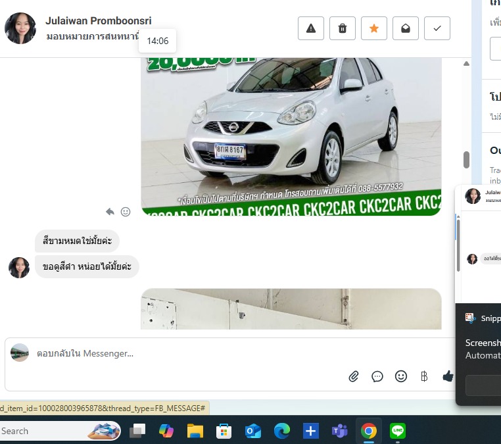Open the emoji picker smiley icon
Image resolution: width=501 pixels, height=444 pixels.
coord(401,376)
